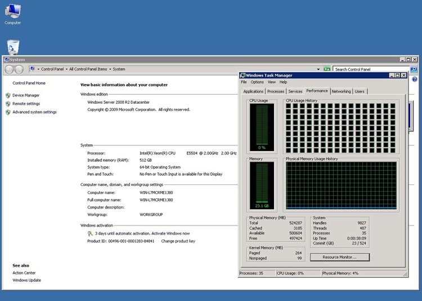Click the Installed memory 512 GB value
The width and height of the screenshot is (422, 301).
(x=146, y=160)
